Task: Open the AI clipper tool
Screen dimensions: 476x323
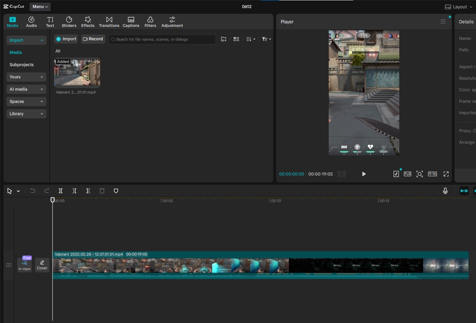Action: pyautogui.click(x=24, y=265)
